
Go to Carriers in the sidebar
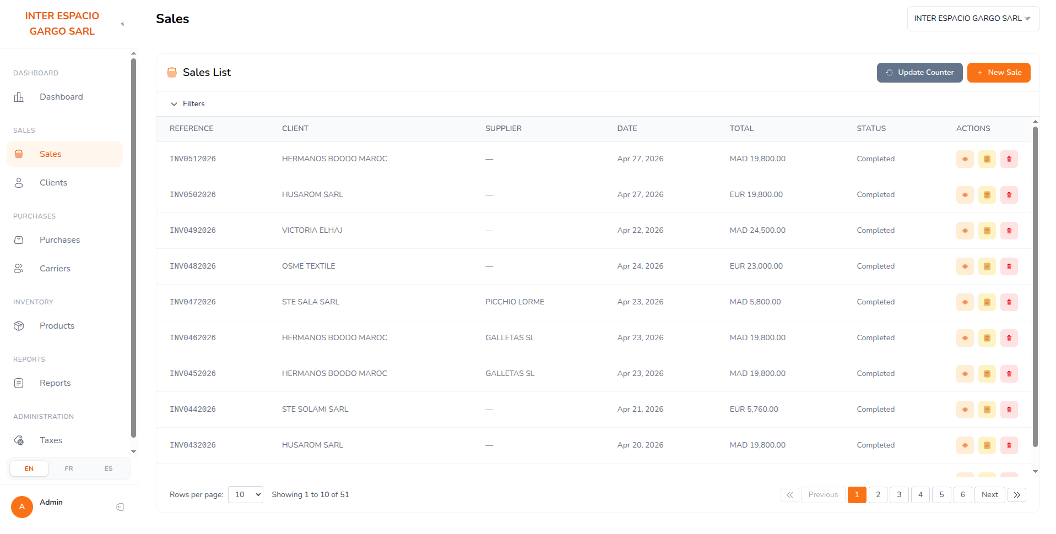(64, 269)
